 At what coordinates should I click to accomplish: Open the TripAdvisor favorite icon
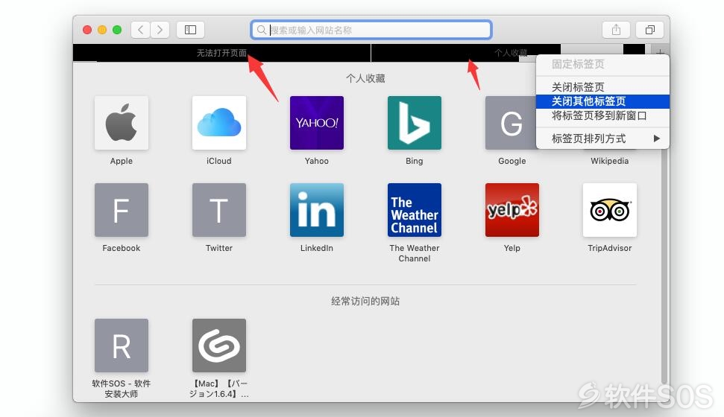tap(609, 210)
